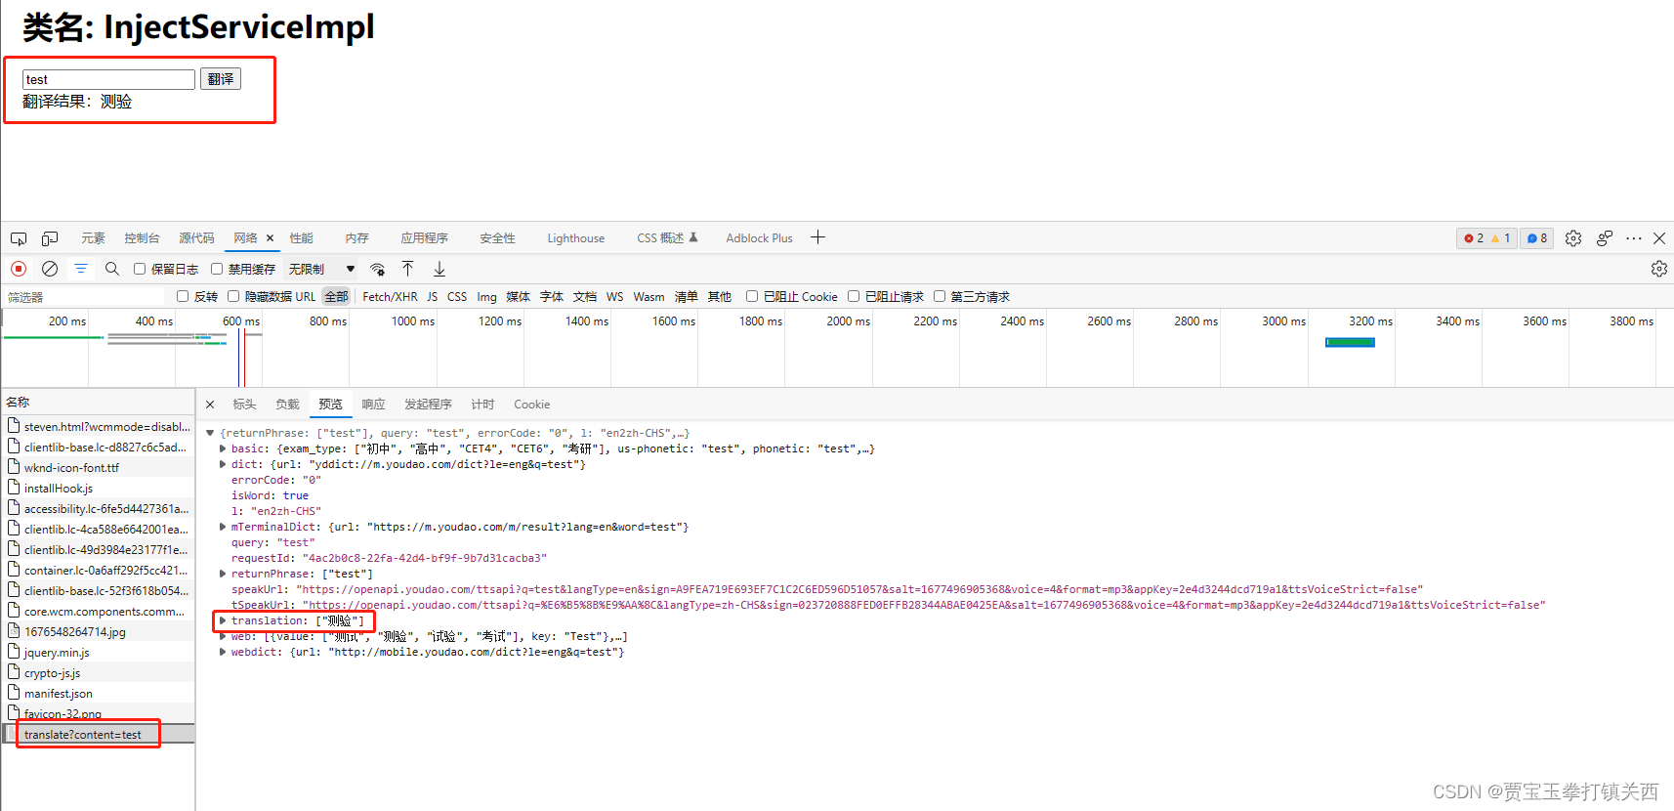
Task: Expand the web JSON node
Action: (223, 636)
